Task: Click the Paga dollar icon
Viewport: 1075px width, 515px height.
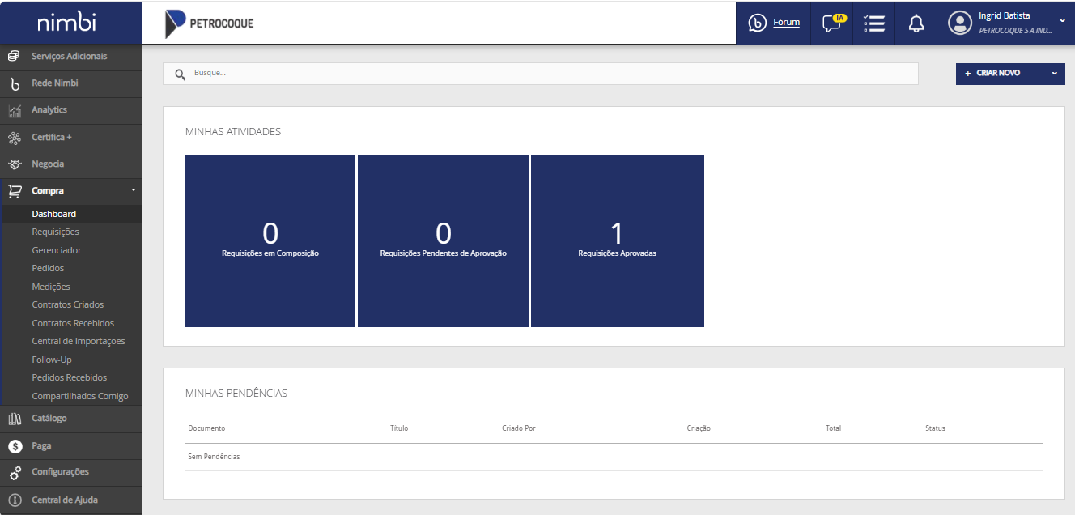Action: tap(14, 445)
